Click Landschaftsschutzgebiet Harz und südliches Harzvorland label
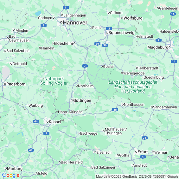179x179 pixels. [133, 86]
